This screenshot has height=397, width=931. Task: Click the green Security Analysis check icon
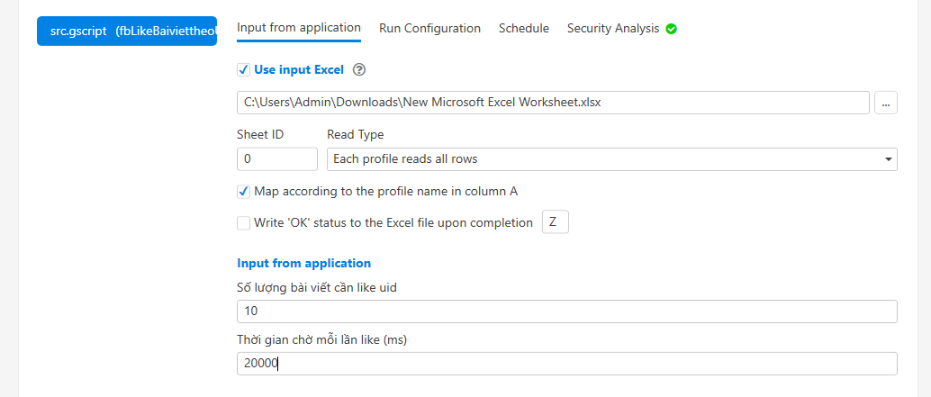point(672,29)
